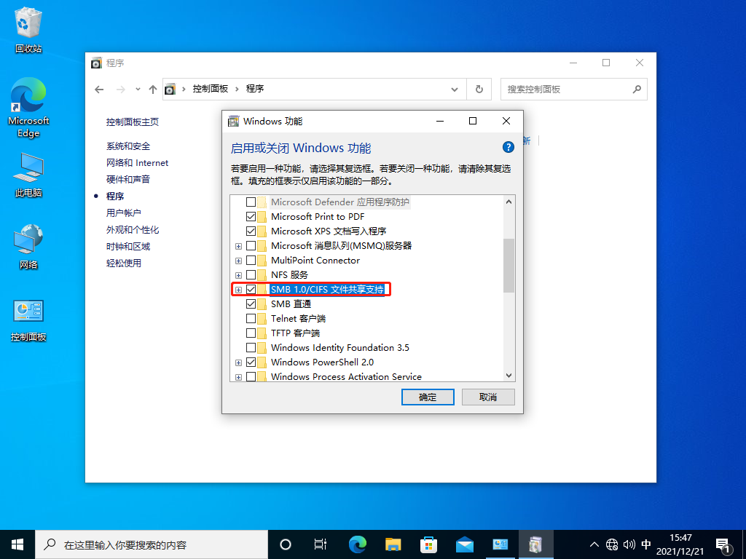Open the 回收站 desktop icon
Image resolution: width=746 pixels, height=559 pixels.
(x=28, y=22)
